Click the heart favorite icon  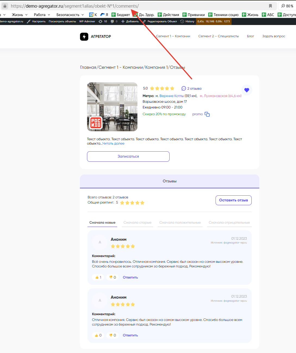pyautogui.click(x=247, y=90)
